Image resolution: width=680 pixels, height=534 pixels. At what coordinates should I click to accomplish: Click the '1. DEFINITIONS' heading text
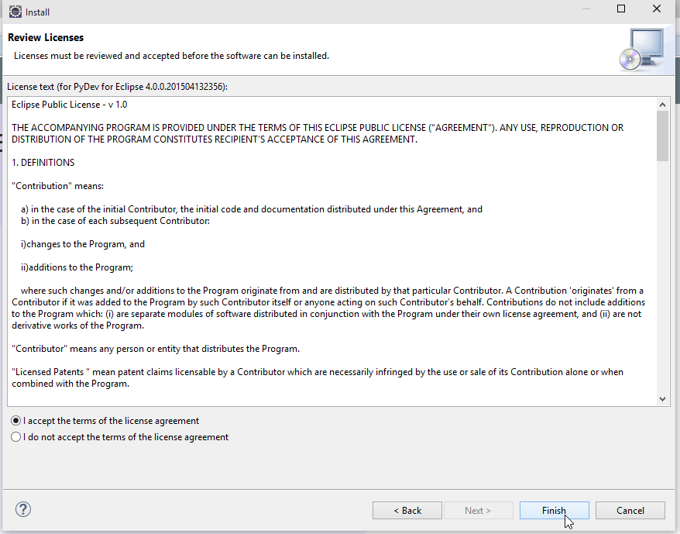pyautogui.click(x=43, y=163)
